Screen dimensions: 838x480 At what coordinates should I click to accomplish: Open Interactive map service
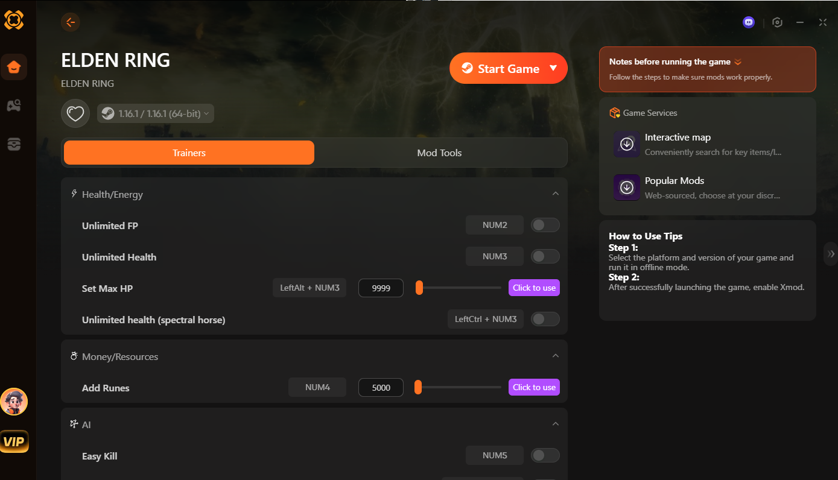pos(708,144)
